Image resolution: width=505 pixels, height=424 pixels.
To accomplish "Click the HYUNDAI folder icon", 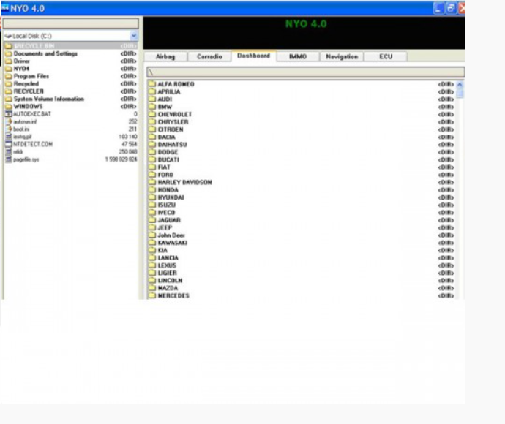I will coord(152,197).
